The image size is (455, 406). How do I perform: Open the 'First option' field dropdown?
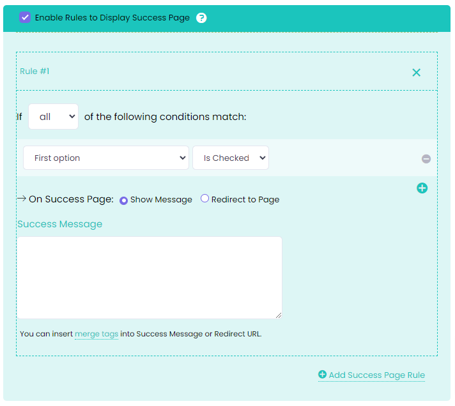pyautogui.click(x=106, y=158)
